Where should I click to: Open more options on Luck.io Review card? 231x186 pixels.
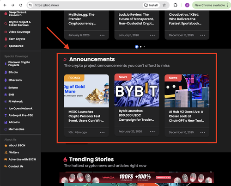tap(152, 35)
